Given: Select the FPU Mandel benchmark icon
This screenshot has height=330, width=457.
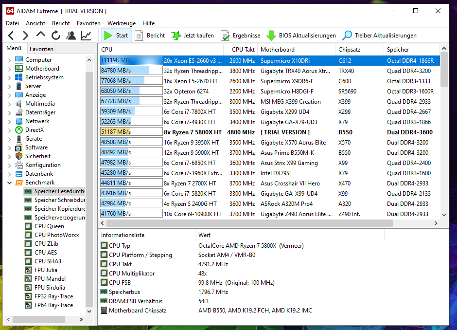Looking at the screenshot, I should 28,278.
